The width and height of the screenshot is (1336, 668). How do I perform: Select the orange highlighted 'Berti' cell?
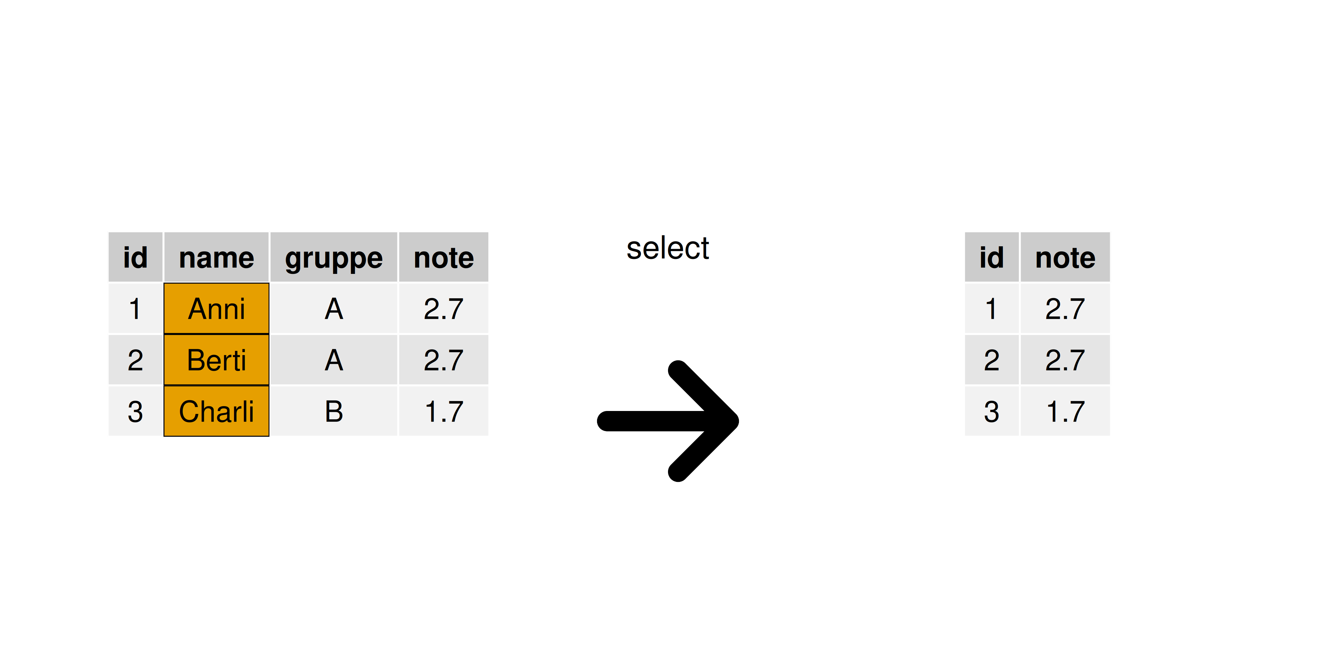click(x=216, y=360)
